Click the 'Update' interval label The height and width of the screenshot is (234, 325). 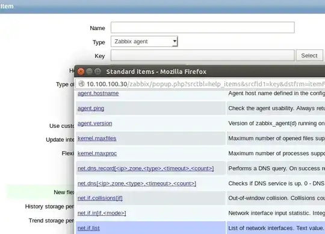pyautogui.click(x=60, y=140)
